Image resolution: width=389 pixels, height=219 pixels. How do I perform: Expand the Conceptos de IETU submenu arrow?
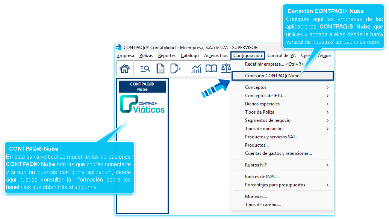(327, 96)
